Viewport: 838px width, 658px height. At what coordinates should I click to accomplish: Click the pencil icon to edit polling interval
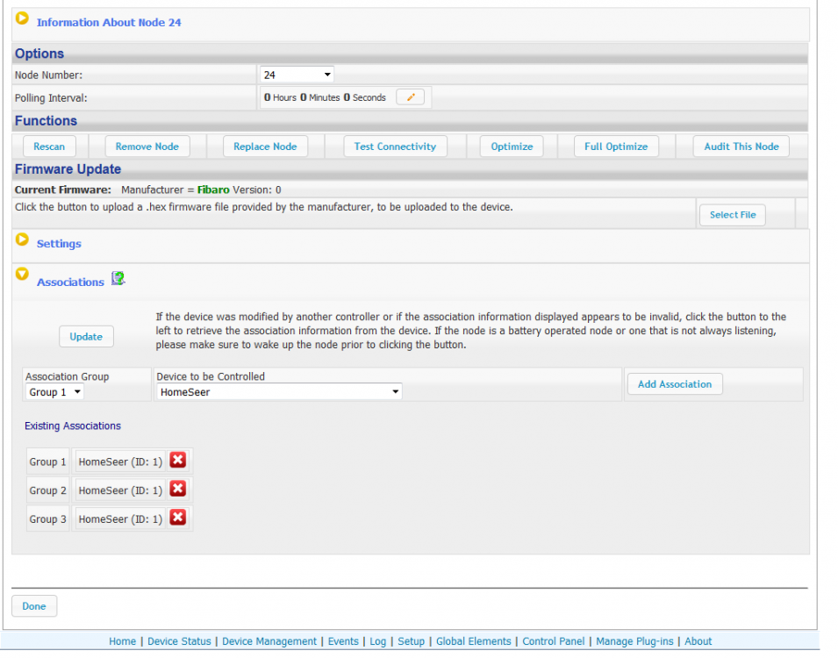(410, 97)
